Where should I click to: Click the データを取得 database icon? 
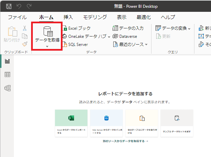click(48, 31)
